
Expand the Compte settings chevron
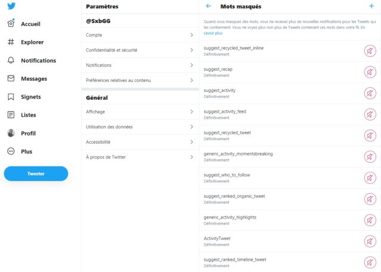tap(192, 35)
